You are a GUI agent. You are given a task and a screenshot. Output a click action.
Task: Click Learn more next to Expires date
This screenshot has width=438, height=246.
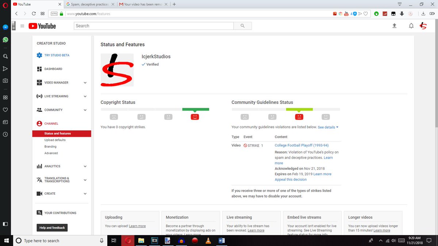pyautogui.click(x=322, y=174)
